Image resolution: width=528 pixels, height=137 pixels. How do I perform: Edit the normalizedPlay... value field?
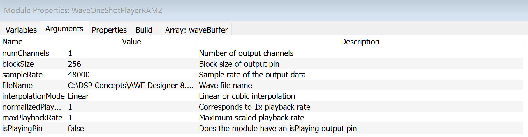[x=131, y=107]
